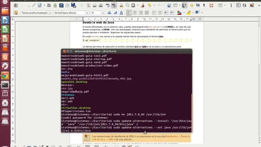Toggle Show Draw Functions button
The image size is (261, 147).
point(184,5)
